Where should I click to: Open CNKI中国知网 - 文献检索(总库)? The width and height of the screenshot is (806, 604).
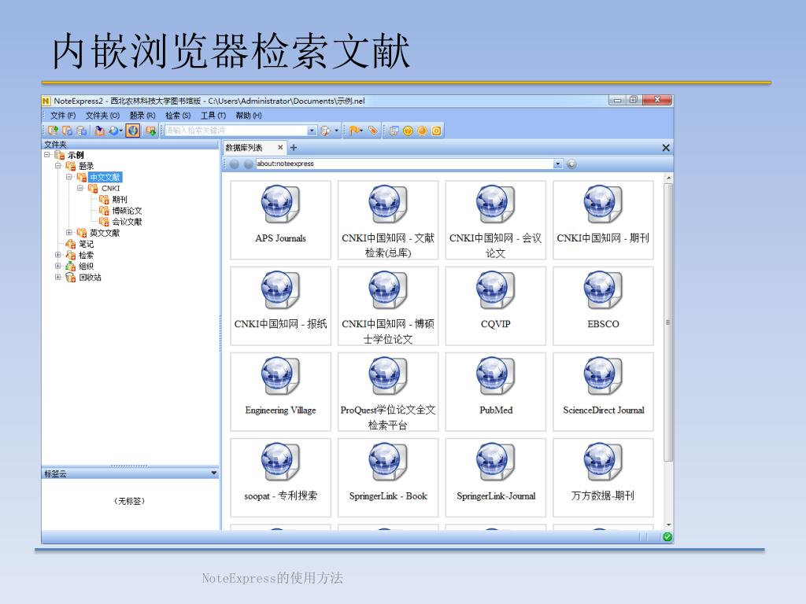pyautogui.click(x=388, y=220)
